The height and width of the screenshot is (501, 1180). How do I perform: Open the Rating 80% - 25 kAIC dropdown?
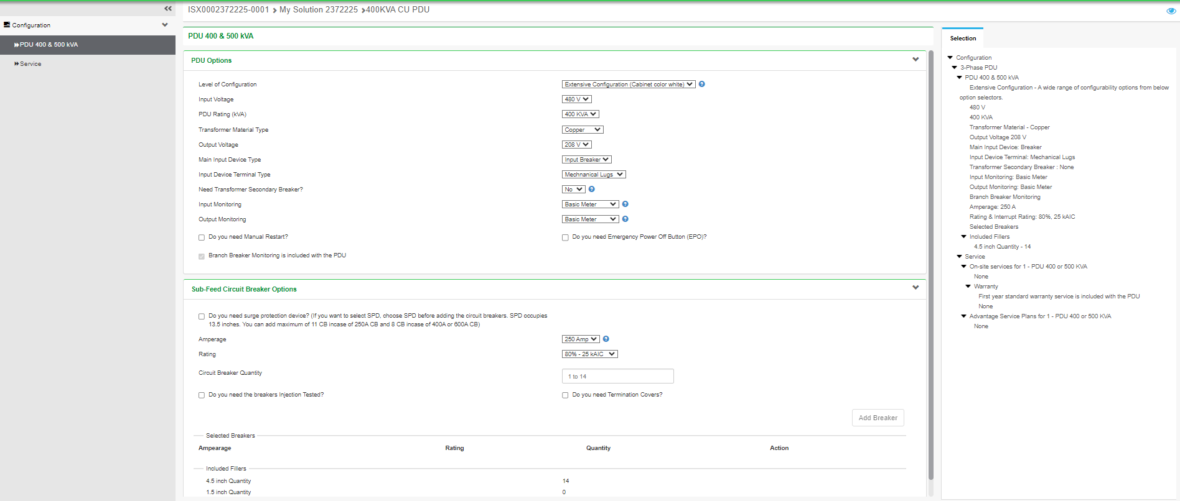click(589, 354)
